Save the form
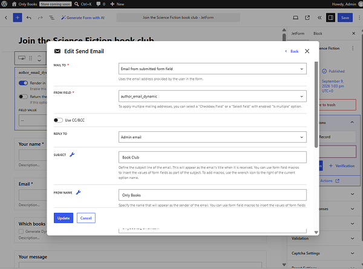The height and width of the screenshot is (269, 363). [x=345, y=18]
